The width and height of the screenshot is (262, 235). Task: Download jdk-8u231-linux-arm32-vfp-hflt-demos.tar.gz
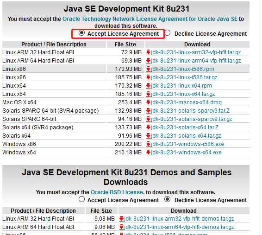coord(179,219)
